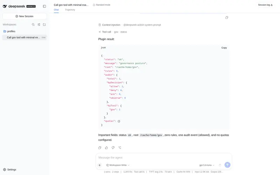Expand the Tool call gov status entry
Image resolution: width=280 pixels, height=175 pixels.
(113, 32)
